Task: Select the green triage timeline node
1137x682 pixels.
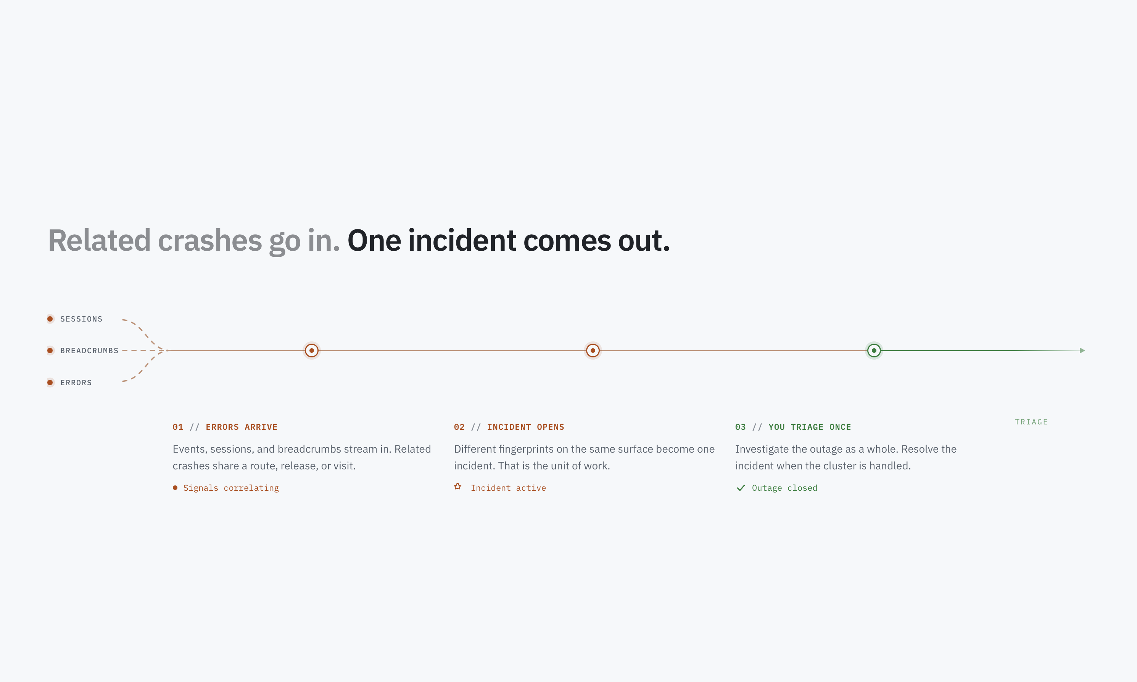Action: [x=874, y=351]
